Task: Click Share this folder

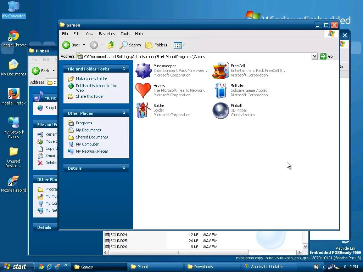Action: pos(90,96)
